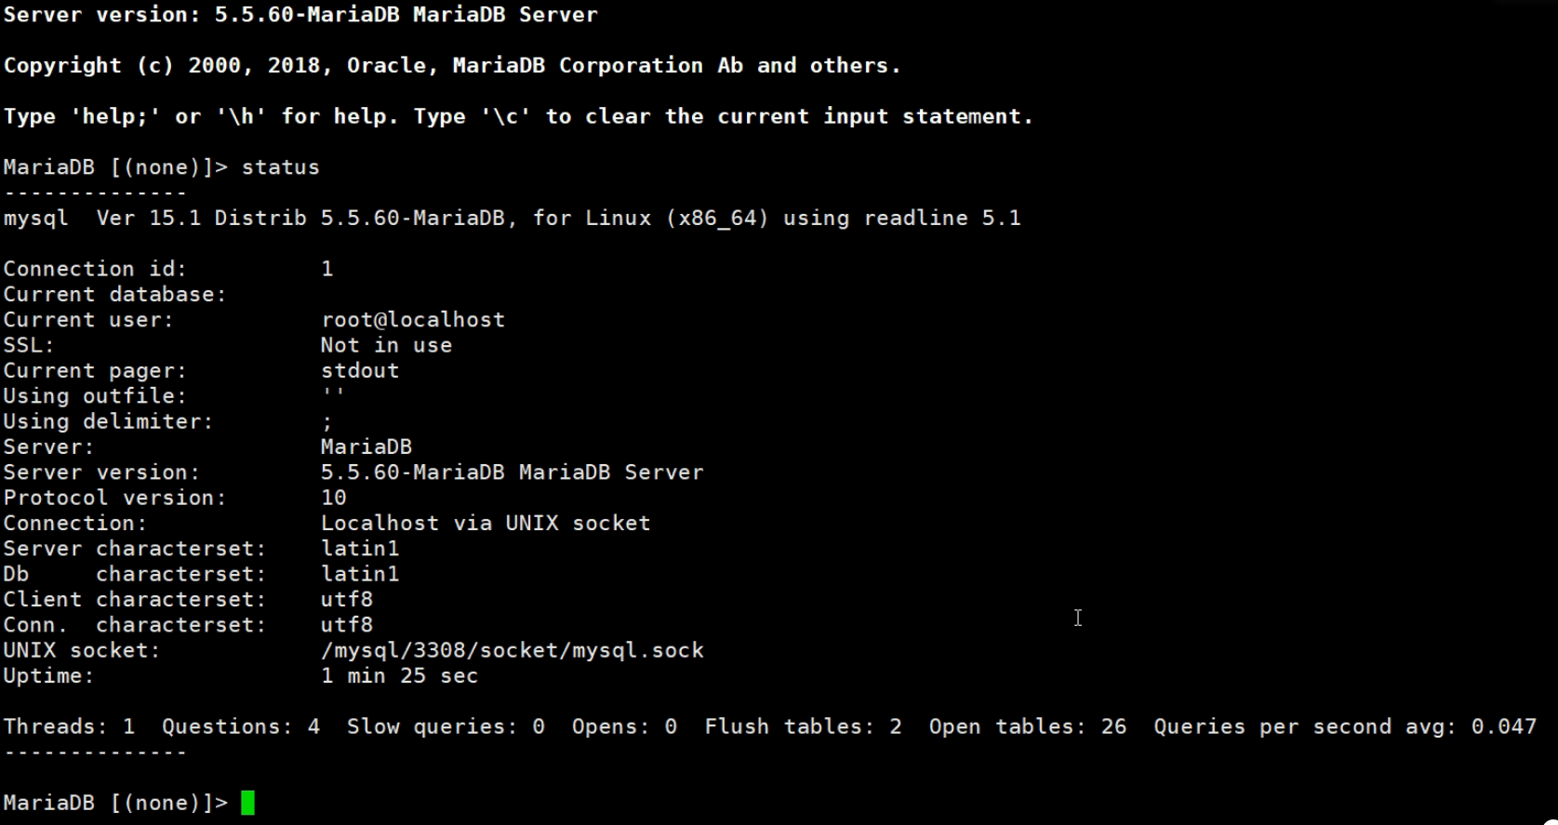The width and height of the screenshot is (1558, 825).
Task: Click the UNIX socket path /mysql/3308/socket/mysql.sock
Action: click(512, 651)
